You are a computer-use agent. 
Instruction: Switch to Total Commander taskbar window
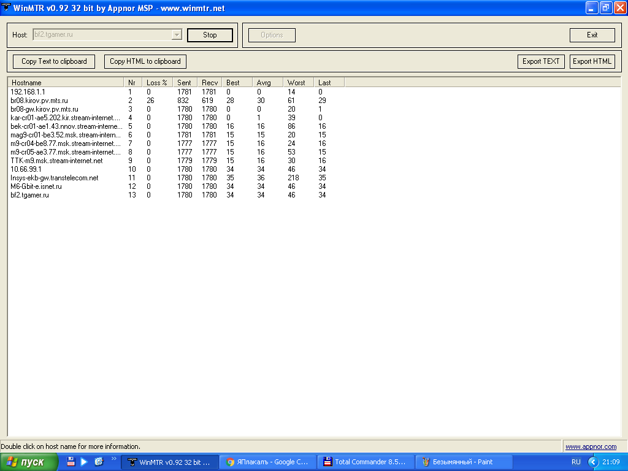366,462
